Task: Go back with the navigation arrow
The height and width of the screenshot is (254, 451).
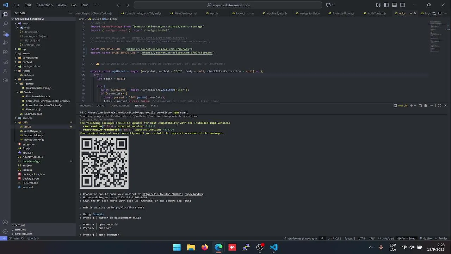Action: [x=119, y=5]
